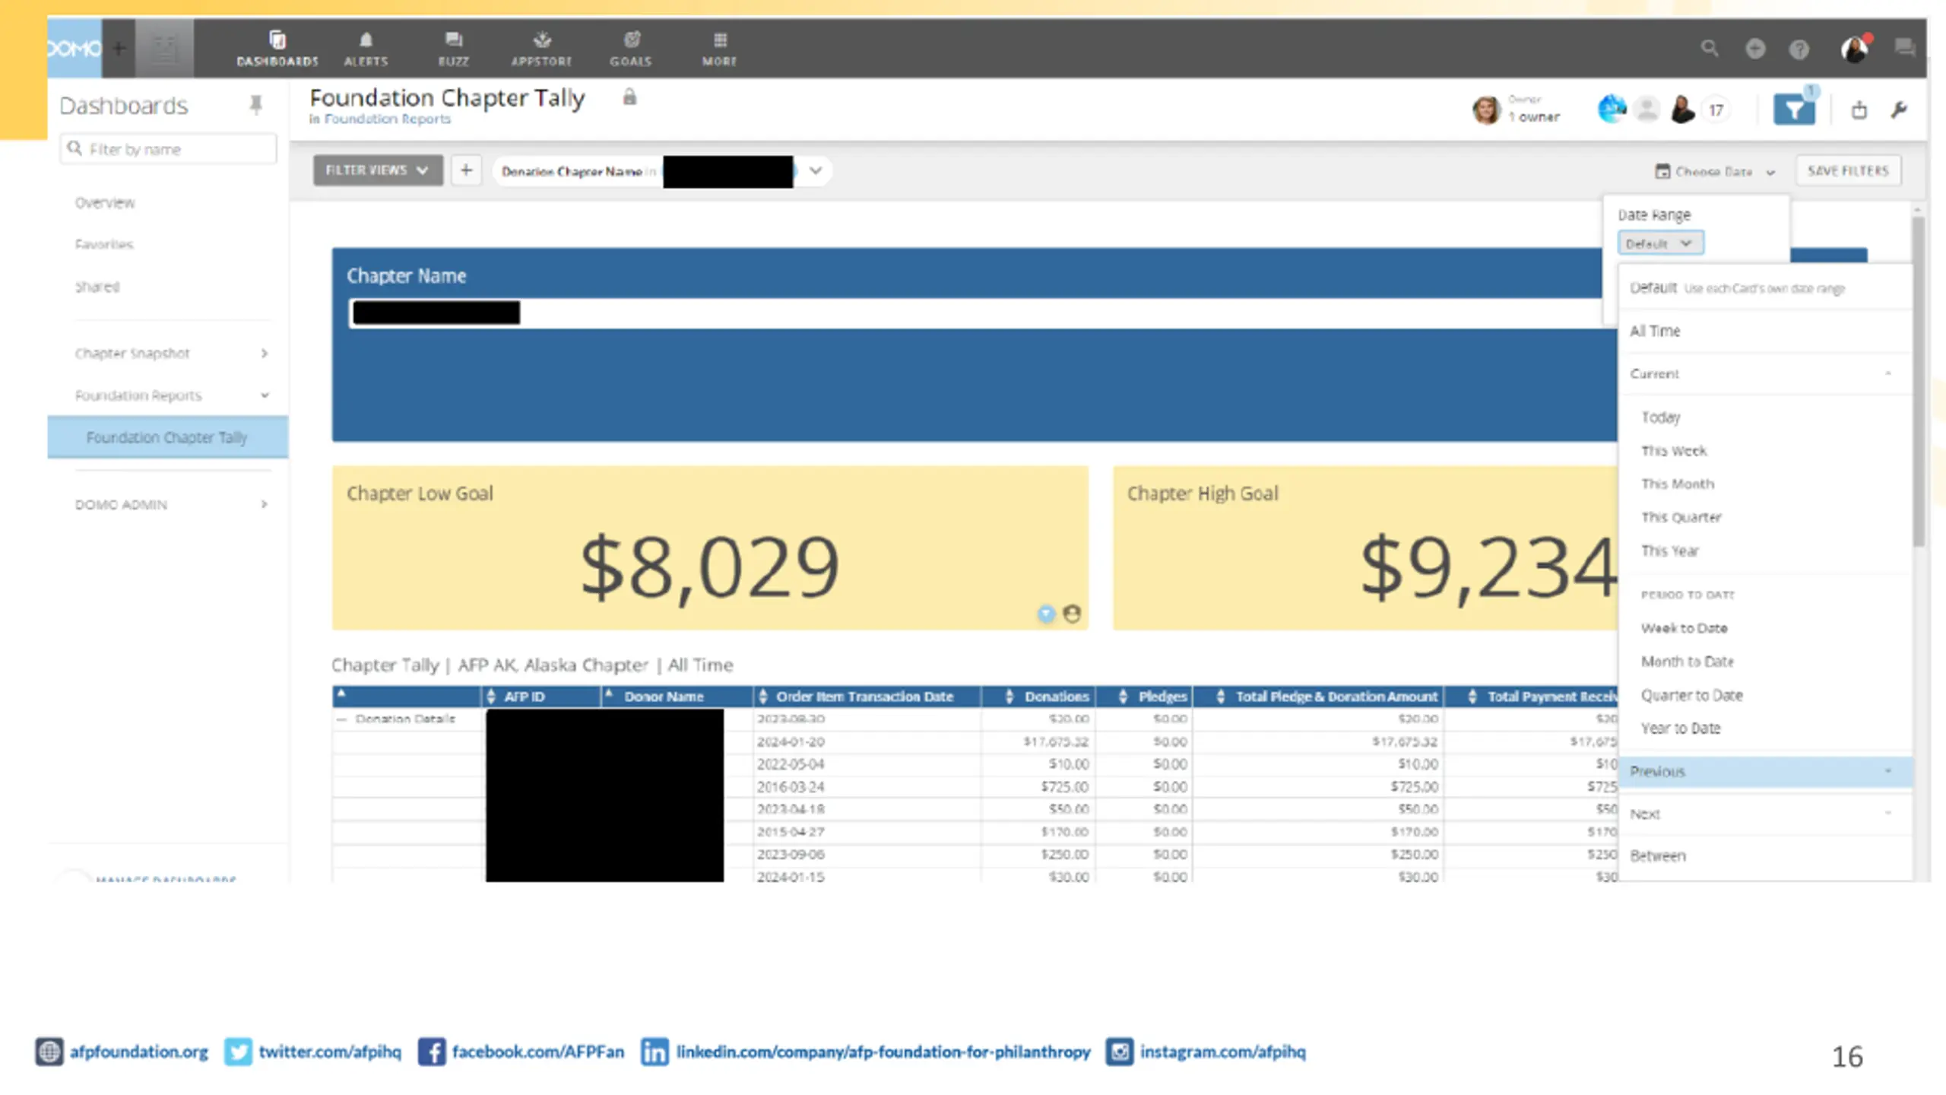Select Default each card's own range

click(x=1737, y=288)
